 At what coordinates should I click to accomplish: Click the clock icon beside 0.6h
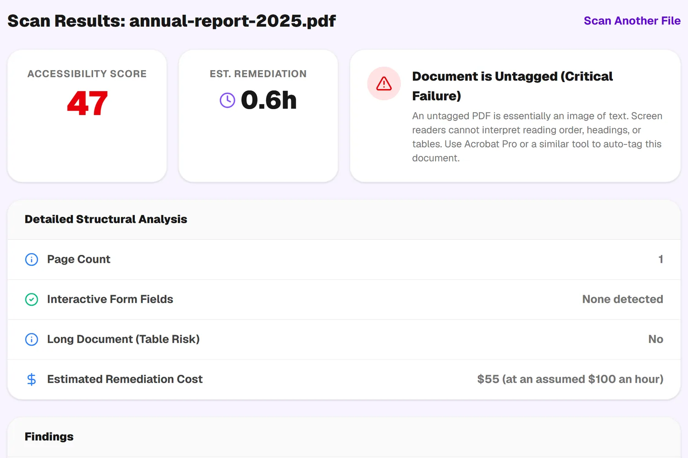[227, 100]
